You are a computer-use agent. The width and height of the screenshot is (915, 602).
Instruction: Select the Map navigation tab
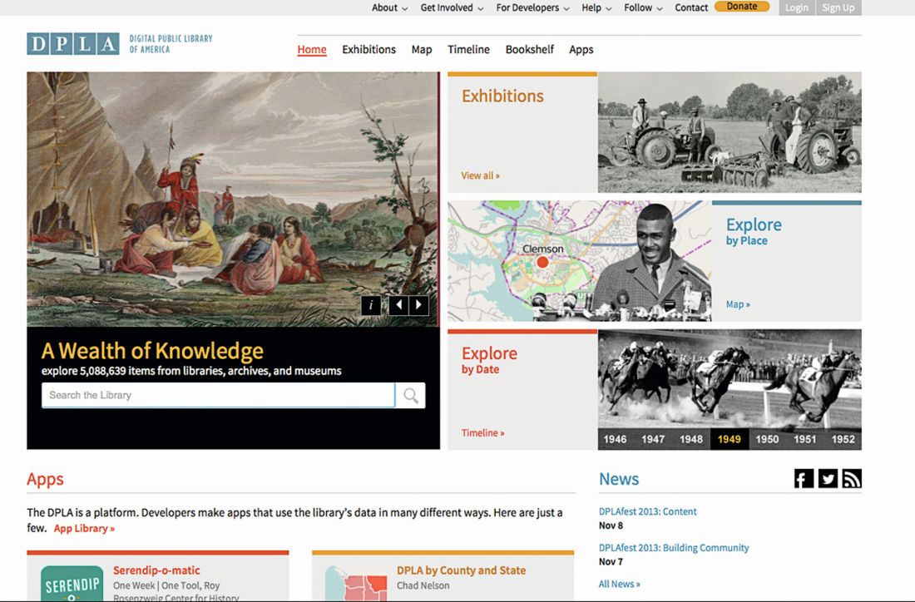[x=422, y=50]
